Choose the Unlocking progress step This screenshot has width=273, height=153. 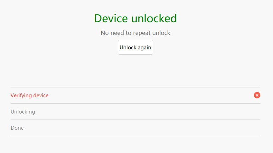tap(136, 112)
